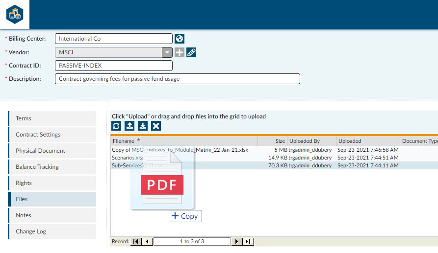438x253 pixels.
Task: Refresh the files grid
Action: click(x=116, y=126)
